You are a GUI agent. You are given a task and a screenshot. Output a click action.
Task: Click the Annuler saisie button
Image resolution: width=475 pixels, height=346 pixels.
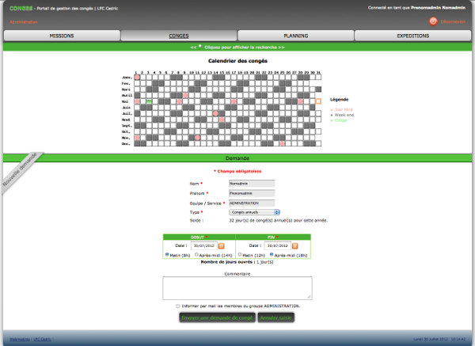coord(276,317)
